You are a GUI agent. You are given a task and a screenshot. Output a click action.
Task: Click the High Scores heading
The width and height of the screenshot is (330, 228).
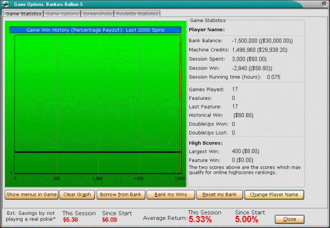[x=206, y=143]
